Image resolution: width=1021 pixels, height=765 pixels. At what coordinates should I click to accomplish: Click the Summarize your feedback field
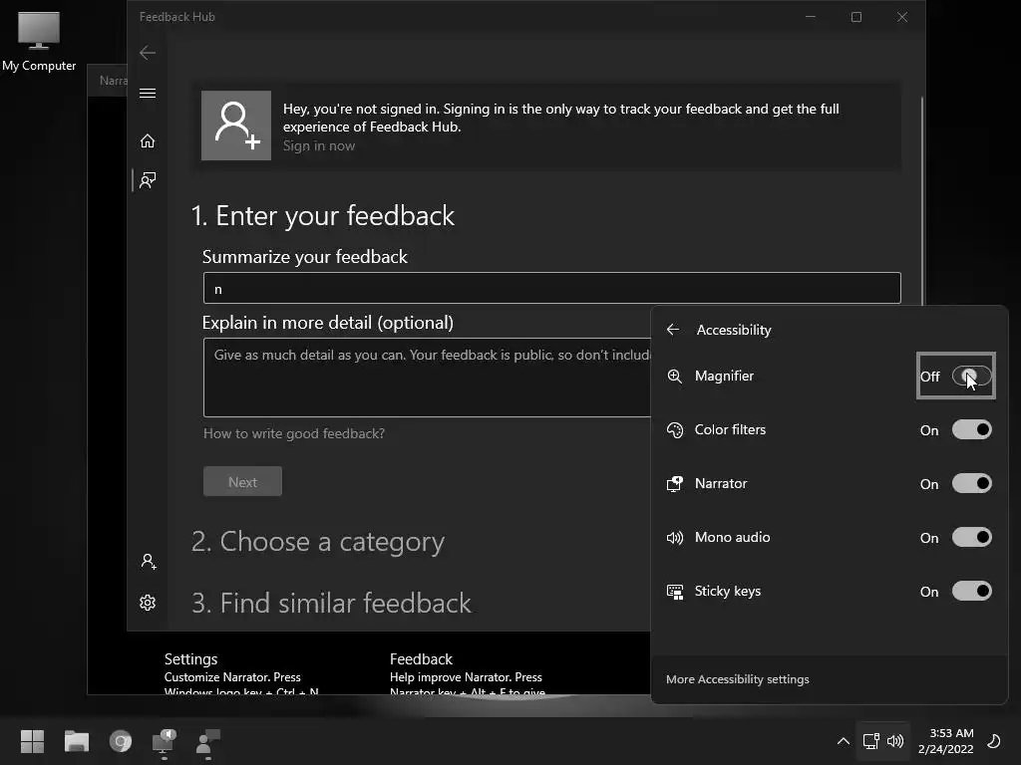(552, 288)
